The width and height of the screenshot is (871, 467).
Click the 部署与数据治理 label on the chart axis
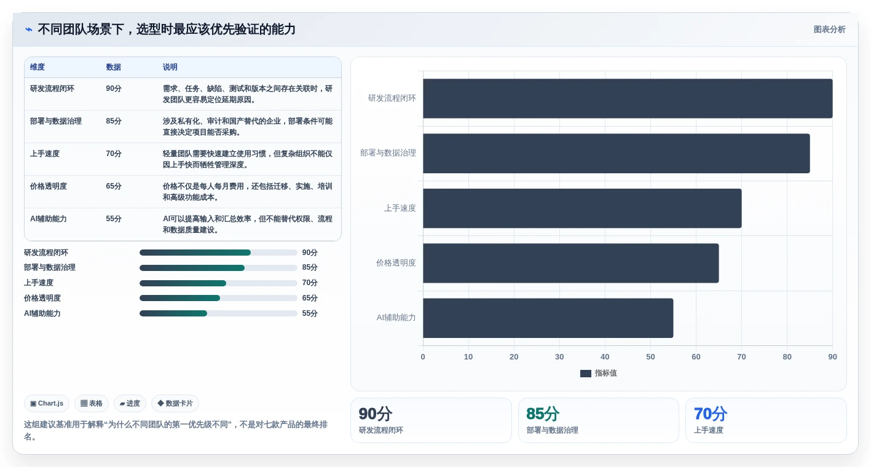(x=388, y=153)
